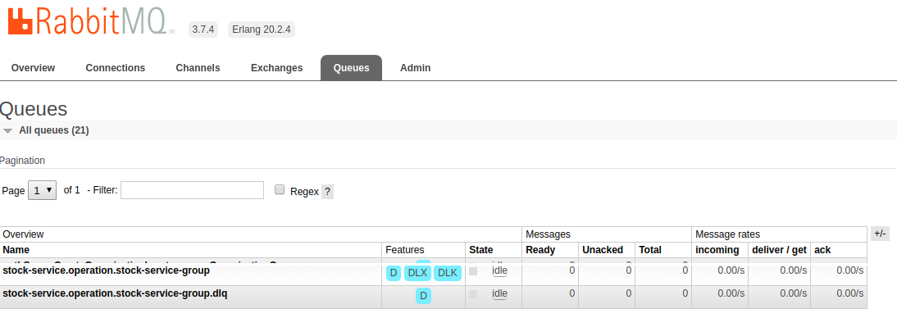
Task: Sort by the deliver / get column
Action: 779,249
